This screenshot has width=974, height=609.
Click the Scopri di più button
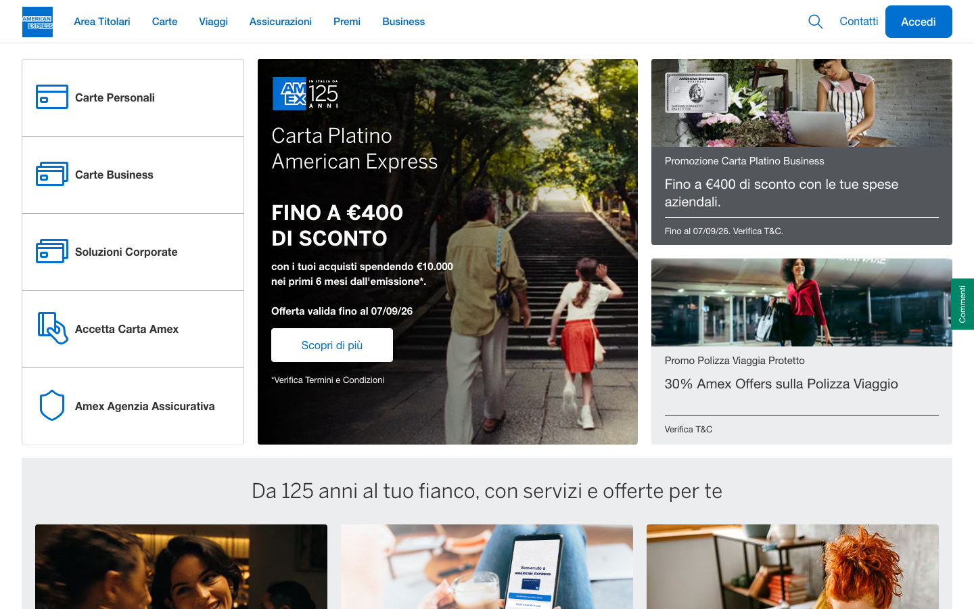[332, 345]
